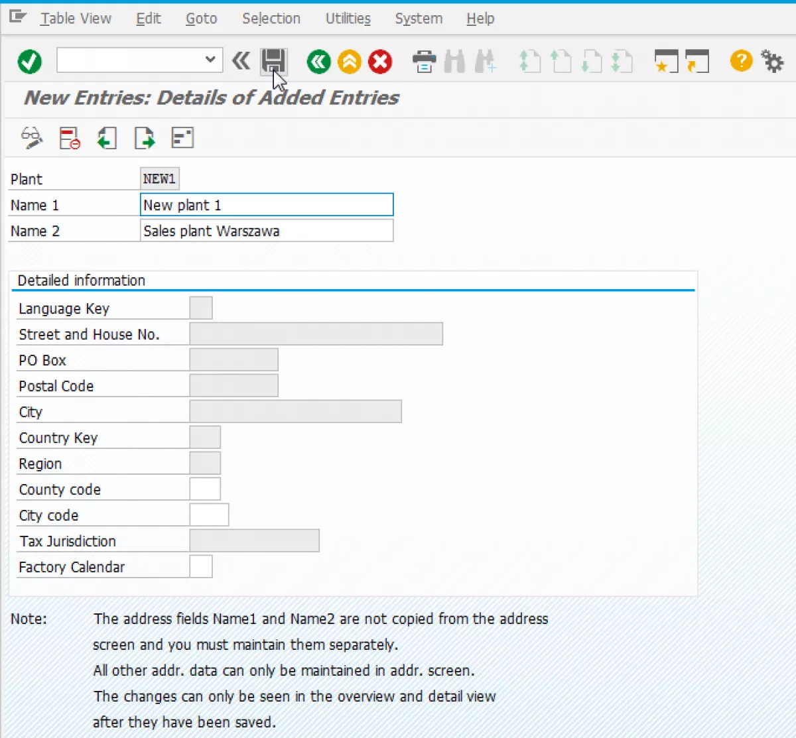This screenshot has height=738, width=796.
Task: Click the 'Note:' label text
Action: point(29,619)
